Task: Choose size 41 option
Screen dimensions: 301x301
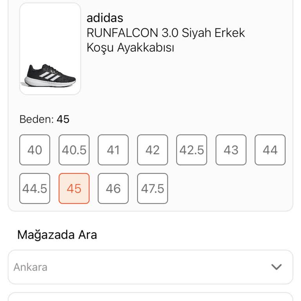Action: [113, 150]
